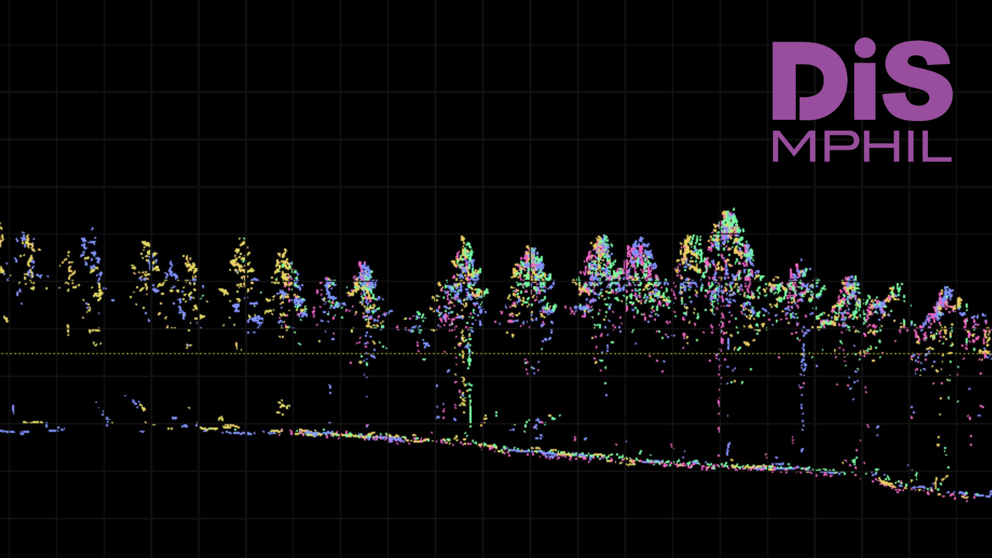
Task: Click the purple DiS logo lettering
Action: pos(862,79)
